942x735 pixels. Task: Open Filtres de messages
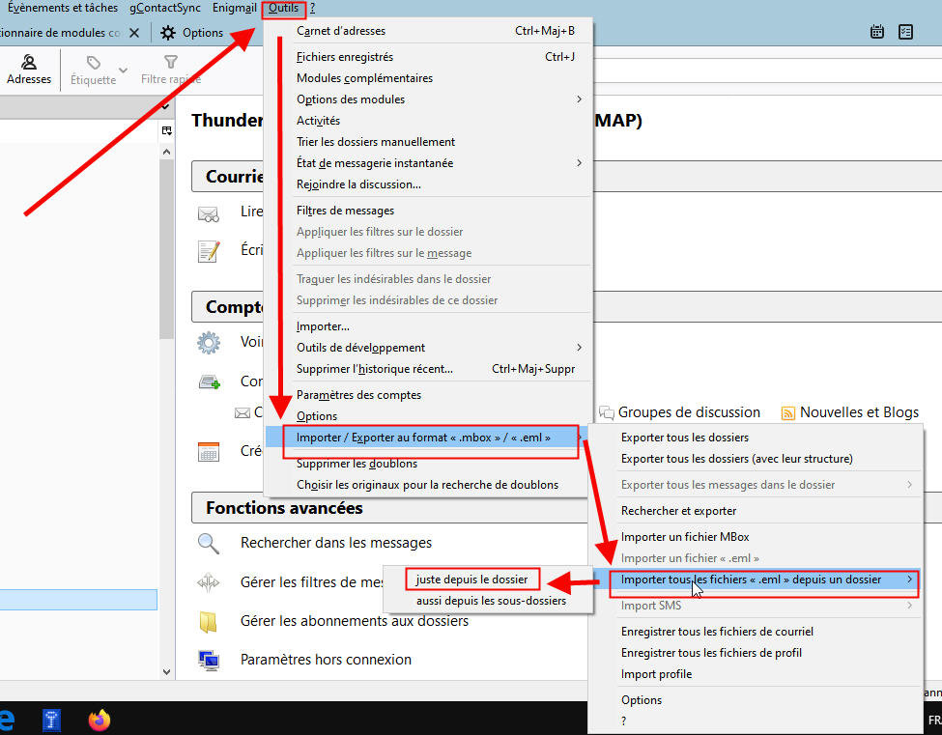(429, 211)
